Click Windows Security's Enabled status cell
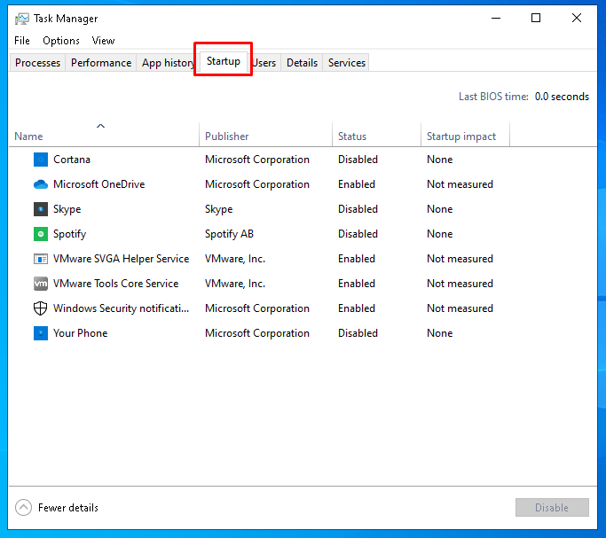The width and height of the screenshot is (606, 538). click(x=357, y=308)
